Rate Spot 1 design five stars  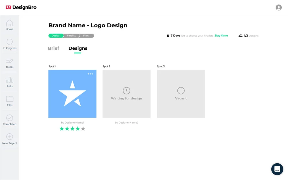click(x=83, y=128)
